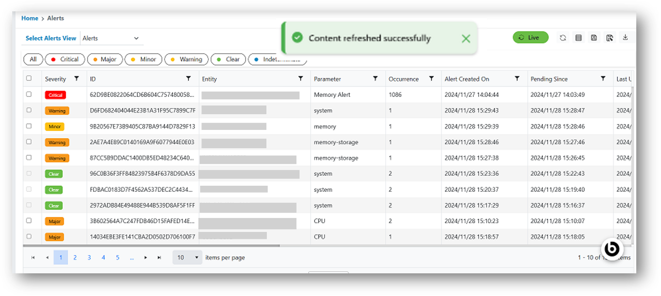This screenshot has height=296, width=661.
Task: Click the refresh icon next to Live
Action: click(563, 38)
